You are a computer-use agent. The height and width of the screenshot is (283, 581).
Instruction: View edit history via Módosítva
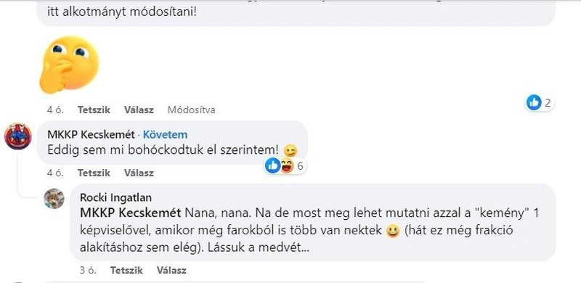tap(192, 110)
